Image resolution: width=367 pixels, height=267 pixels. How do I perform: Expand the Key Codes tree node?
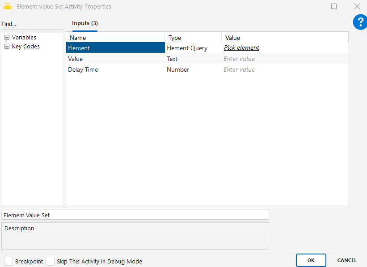click(x=7, y=47)
